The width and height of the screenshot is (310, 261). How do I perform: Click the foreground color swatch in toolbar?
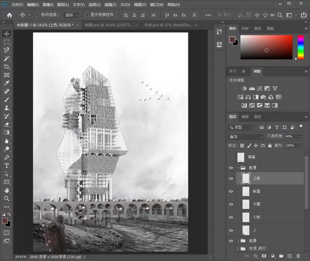coord(5,221)
